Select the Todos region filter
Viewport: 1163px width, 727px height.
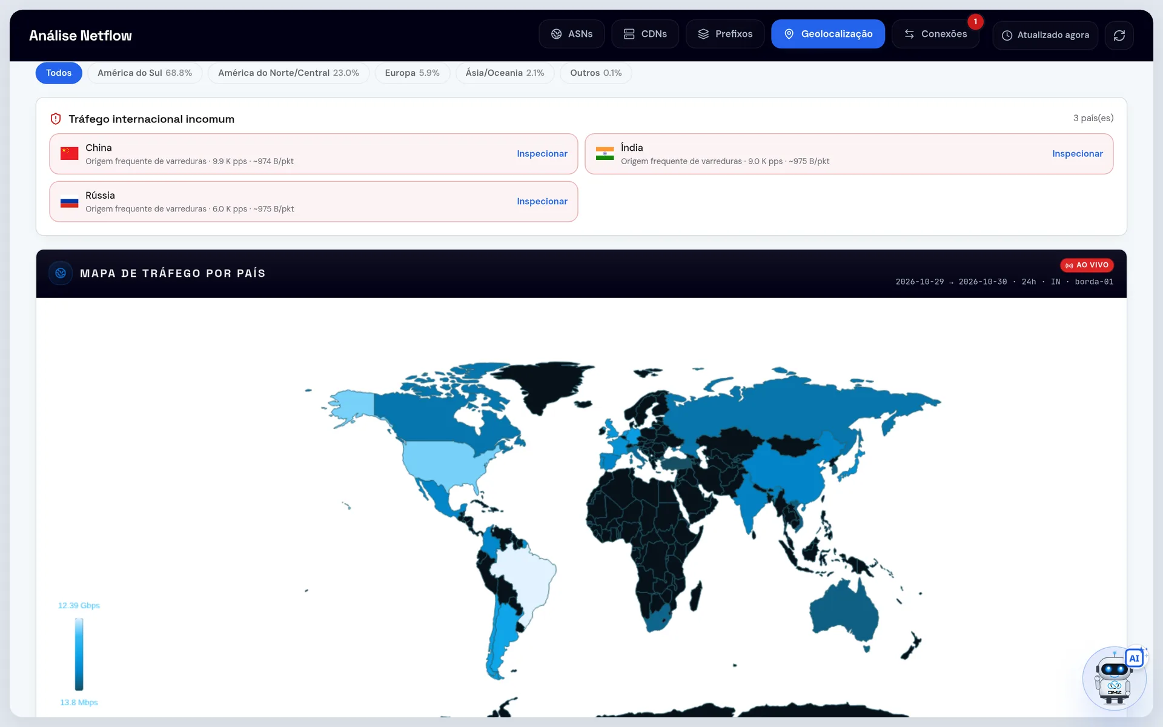point(59,73)
